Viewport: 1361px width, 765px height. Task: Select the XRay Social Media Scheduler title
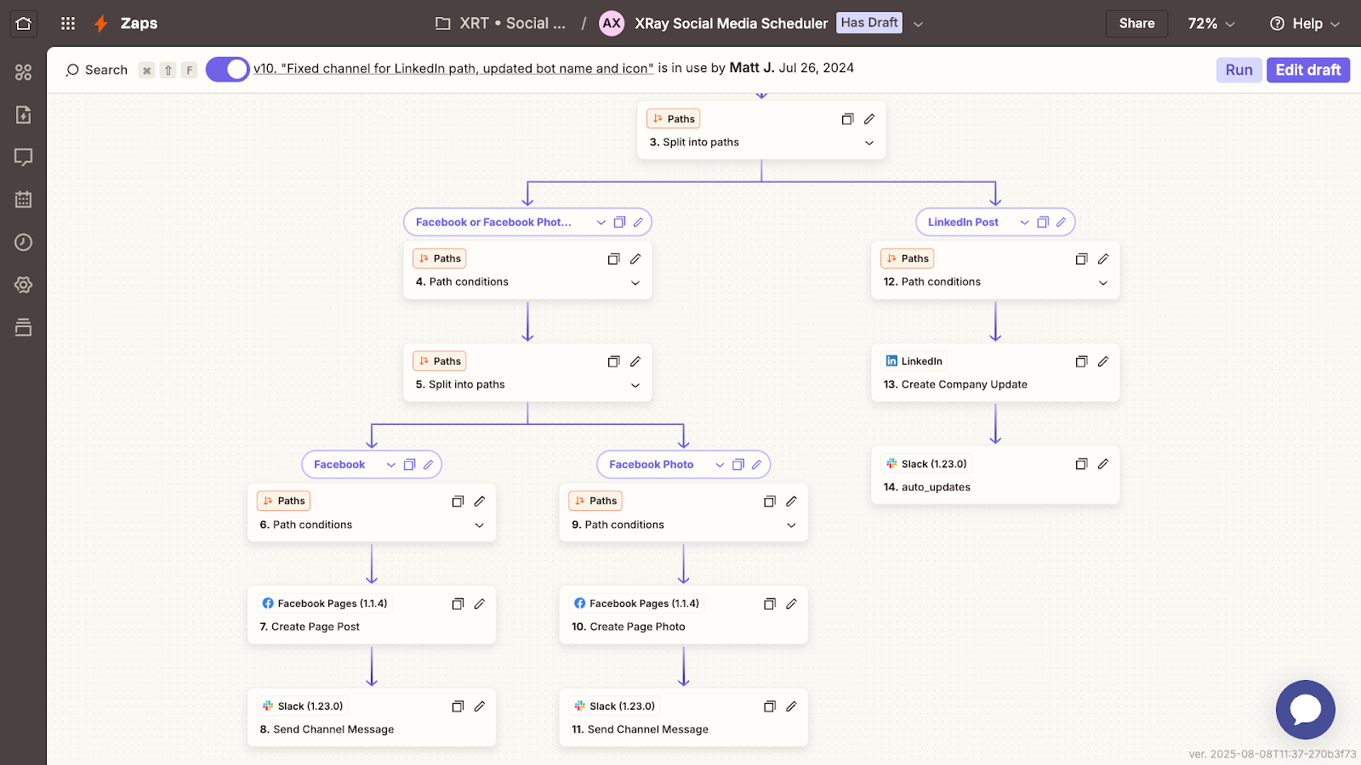point(731,24)
